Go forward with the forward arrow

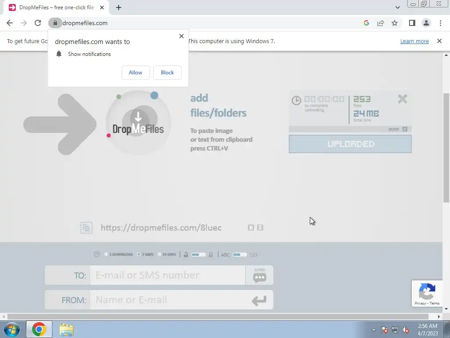pyautogui.click(x=24, y=23)
